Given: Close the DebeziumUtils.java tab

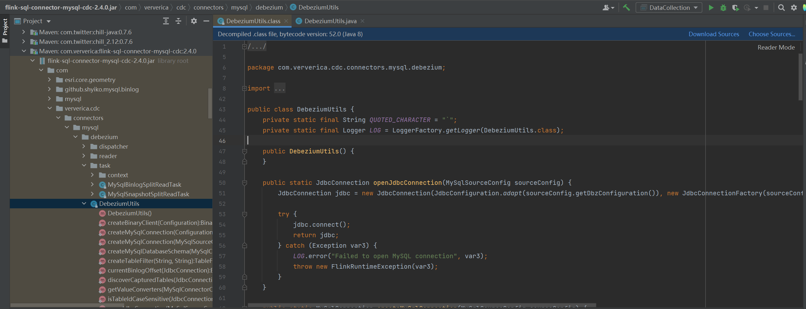Looking at the screenshot, I should [x=362, y=21].
